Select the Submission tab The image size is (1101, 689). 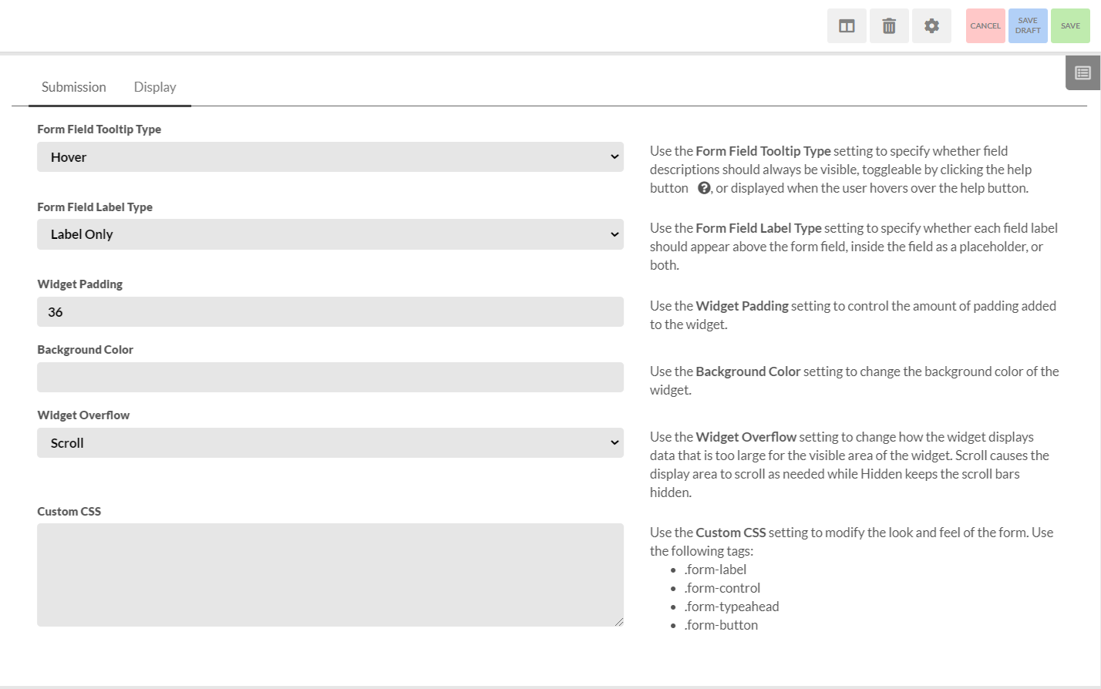pos(73,86)
